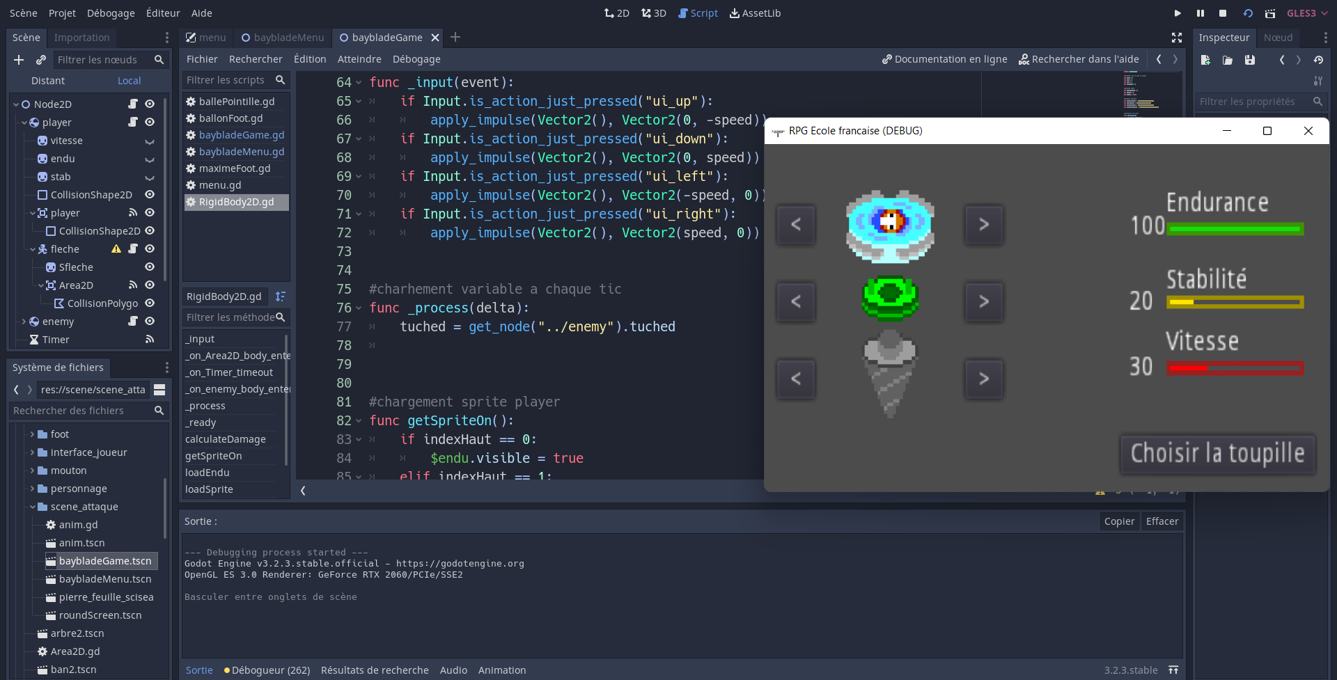1337x680 pixels.
Task: Copy the output log with Copier
Action: [x=1119, y=521]
